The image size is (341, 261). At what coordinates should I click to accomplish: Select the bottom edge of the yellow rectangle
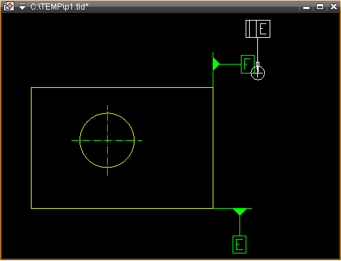122,208
